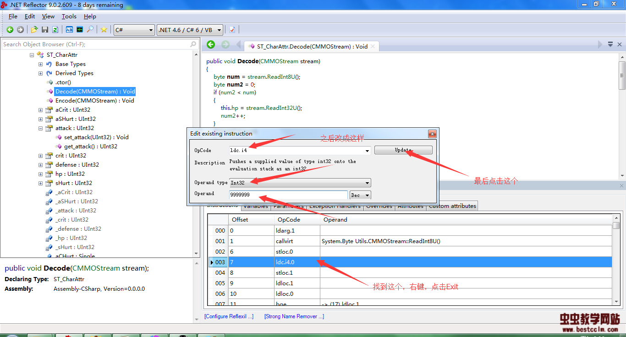626x337 pixels.
Task: Open the .NET 4.6 / C# 6 / VB dropdown
Action: pos(190,30)
